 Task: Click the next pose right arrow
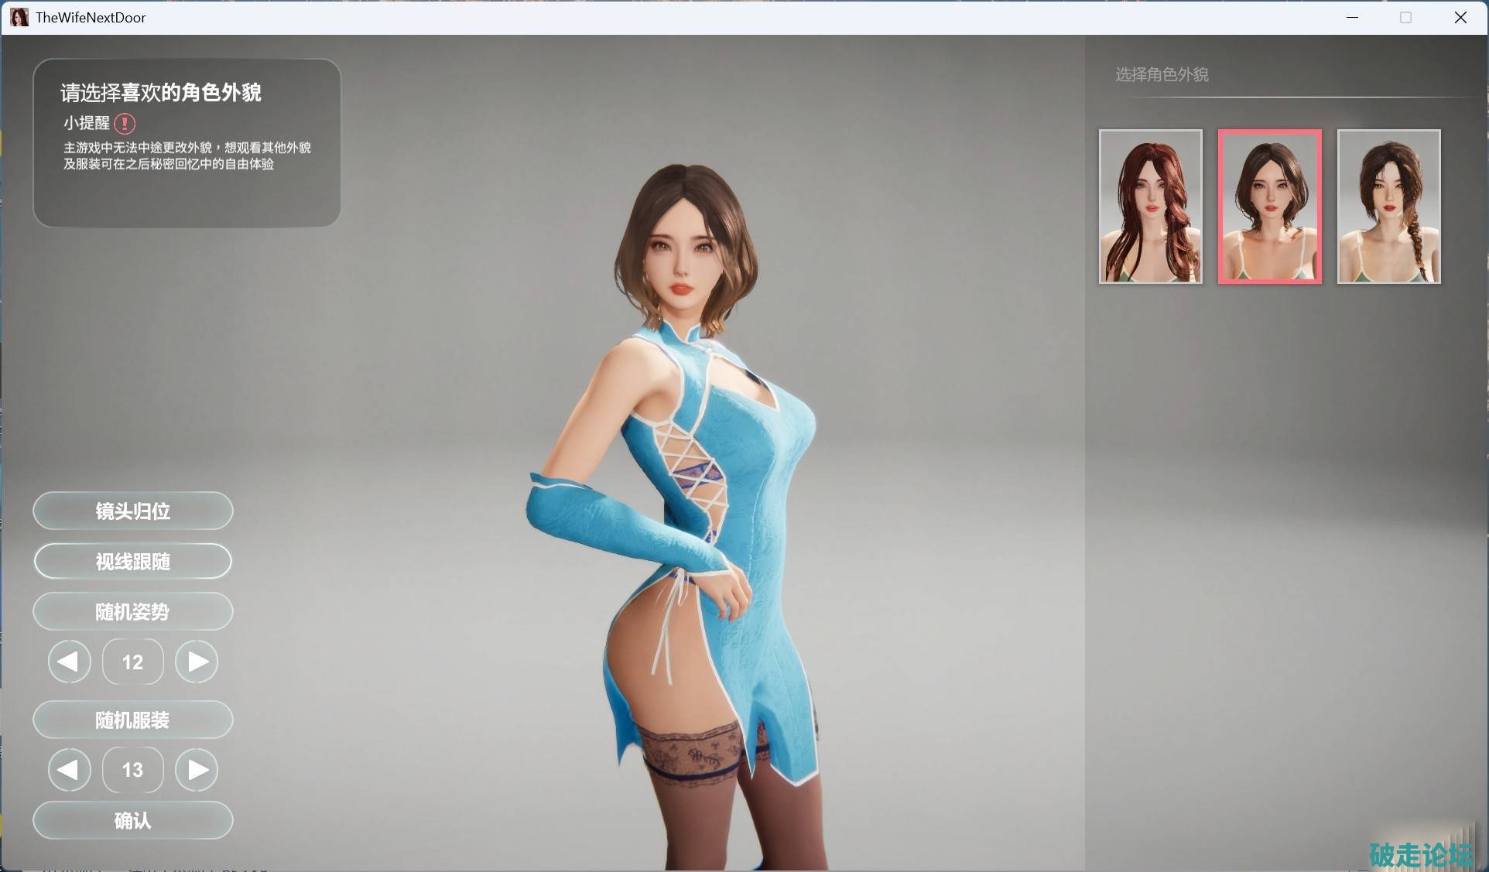197,662
